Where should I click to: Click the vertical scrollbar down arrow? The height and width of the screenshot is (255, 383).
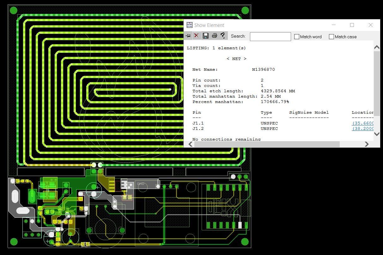coord(377,134)
